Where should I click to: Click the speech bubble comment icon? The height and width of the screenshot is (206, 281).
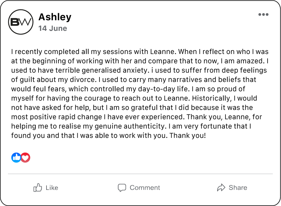tap(122, 188)
